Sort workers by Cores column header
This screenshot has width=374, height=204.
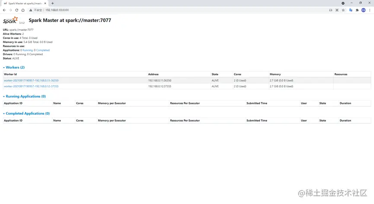click(237, 74)
